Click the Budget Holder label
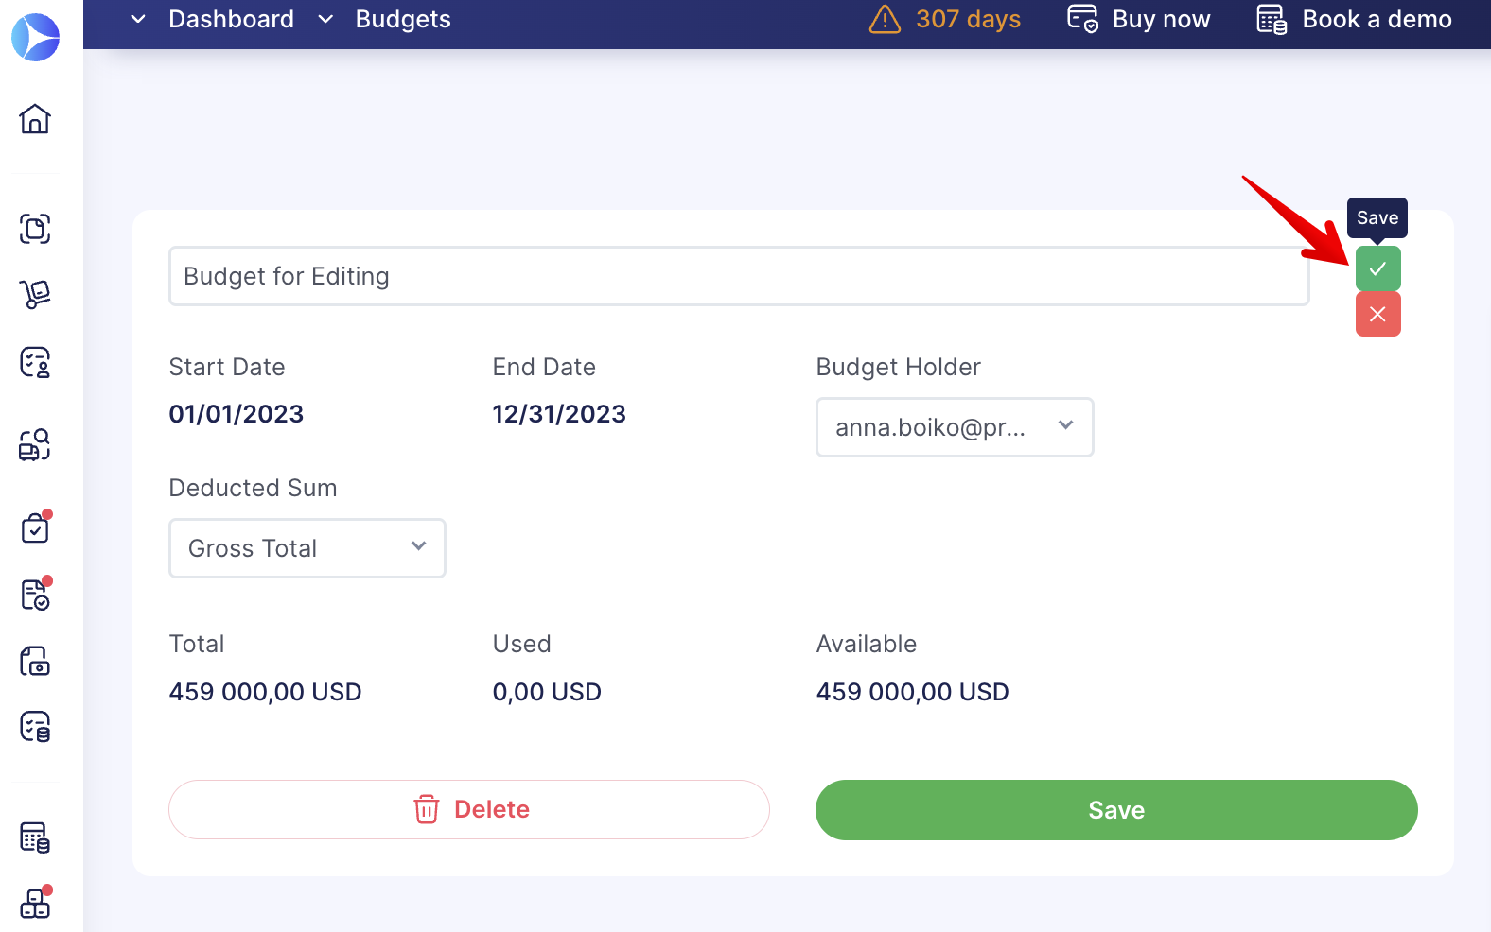 [898, 367]
